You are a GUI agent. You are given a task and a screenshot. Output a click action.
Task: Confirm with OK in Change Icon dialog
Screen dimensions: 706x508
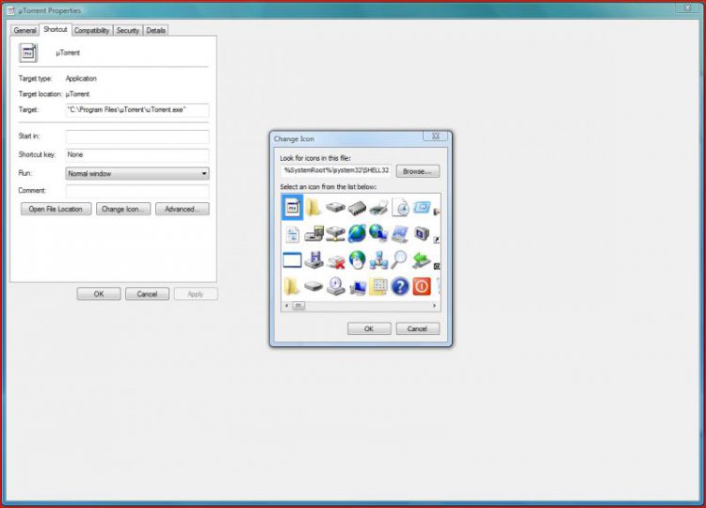369,328
